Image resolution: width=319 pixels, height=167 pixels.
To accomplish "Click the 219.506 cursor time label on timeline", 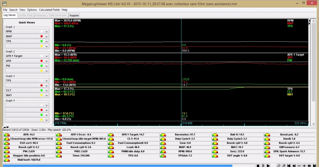I will coord(187,123).
